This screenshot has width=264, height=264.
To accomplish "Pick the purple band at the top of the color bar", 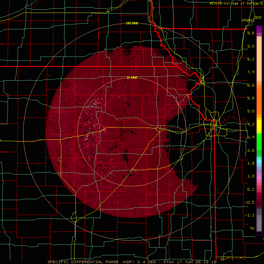I will (x=259, y=29).
